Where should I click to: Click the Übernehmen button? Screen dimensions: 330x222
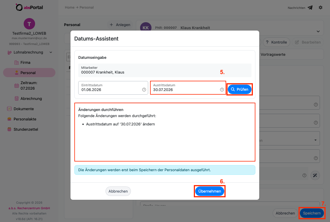pyautogui.click(x=210, y=191)
